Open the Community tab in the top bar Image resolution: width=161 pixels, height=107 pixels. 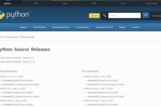click(x=151, y=3)
